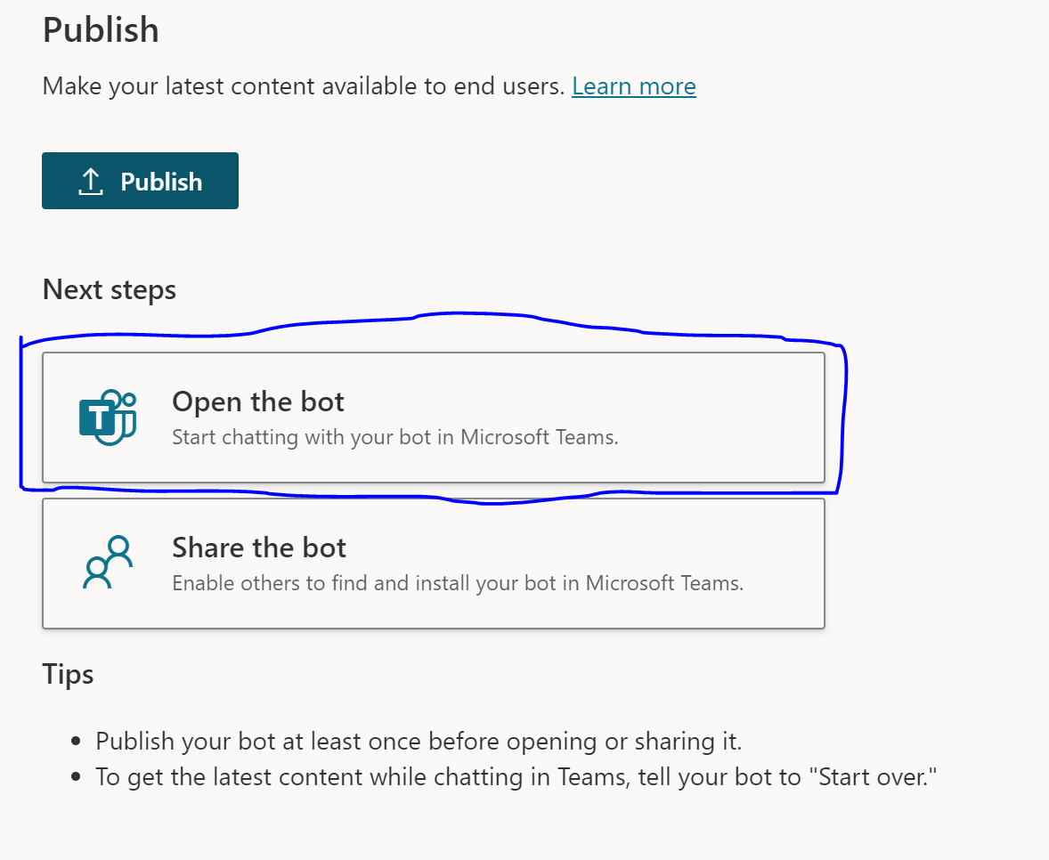1049x860 pixels.
Task: Click "Start chatting with your bot" description
Action: (x=394, y=437)
